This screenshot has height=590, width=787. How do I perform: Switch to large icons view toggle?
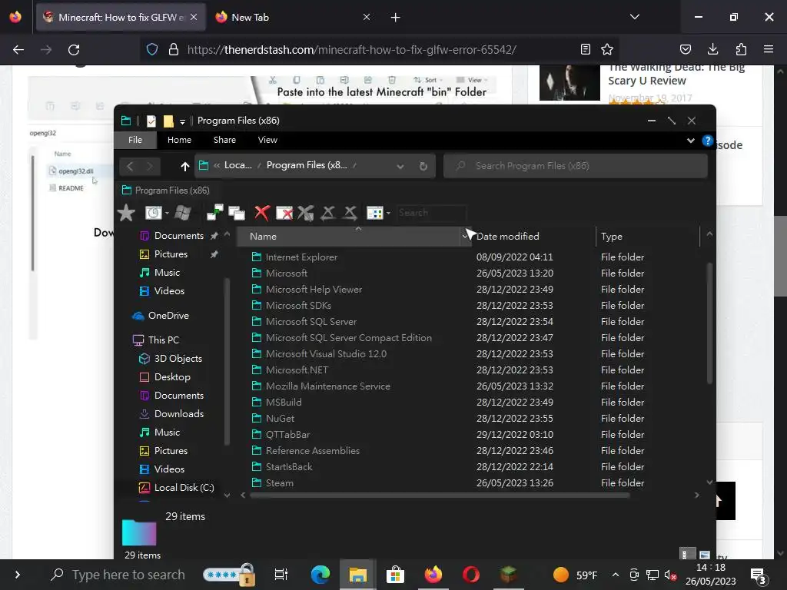[x=704, y=555]
